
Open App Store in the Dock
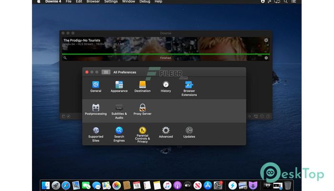tap(208, 185)
